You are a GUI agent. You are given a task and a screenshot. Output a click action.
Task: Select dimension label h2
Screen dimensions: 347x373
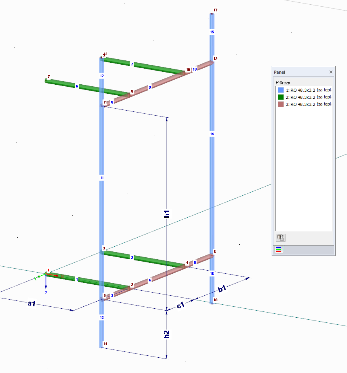click(x=167, y=334)
